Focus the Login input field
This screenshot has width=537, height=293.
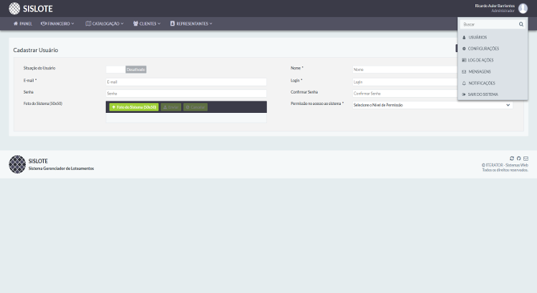click(x=405, y=82)
